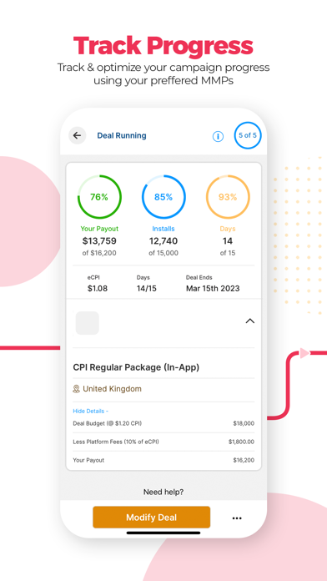Click the 'of $16,200' payout total
This screenshot has height=581, width=327.
coord(99,253)
